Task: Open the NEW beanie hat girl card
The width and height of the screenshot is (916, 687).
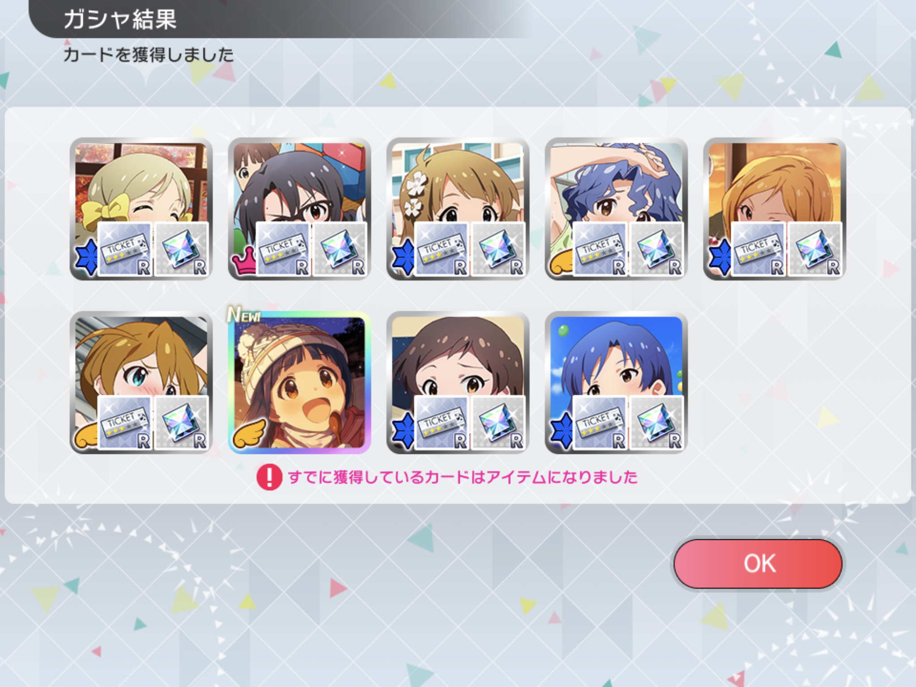Action: tap(299, 382)
